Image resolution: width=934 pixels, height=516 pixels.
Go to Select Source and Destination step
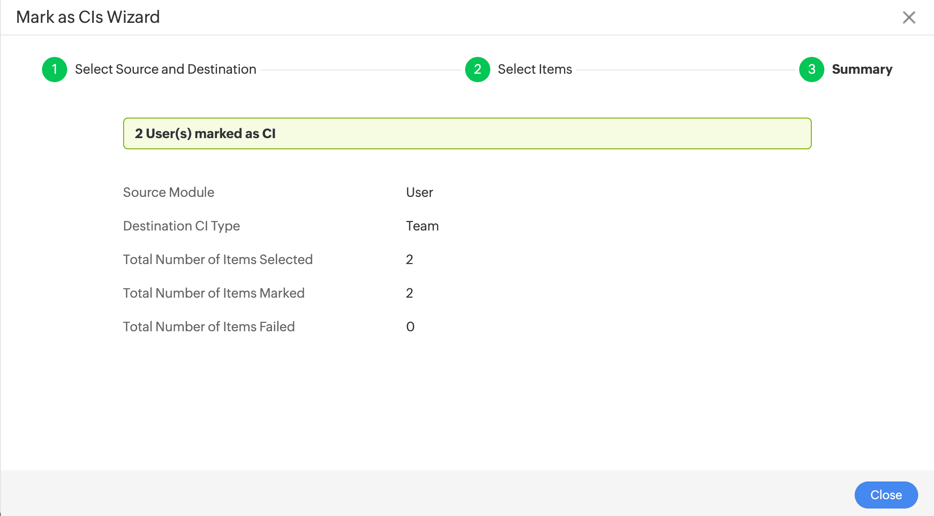pos(165,70)
